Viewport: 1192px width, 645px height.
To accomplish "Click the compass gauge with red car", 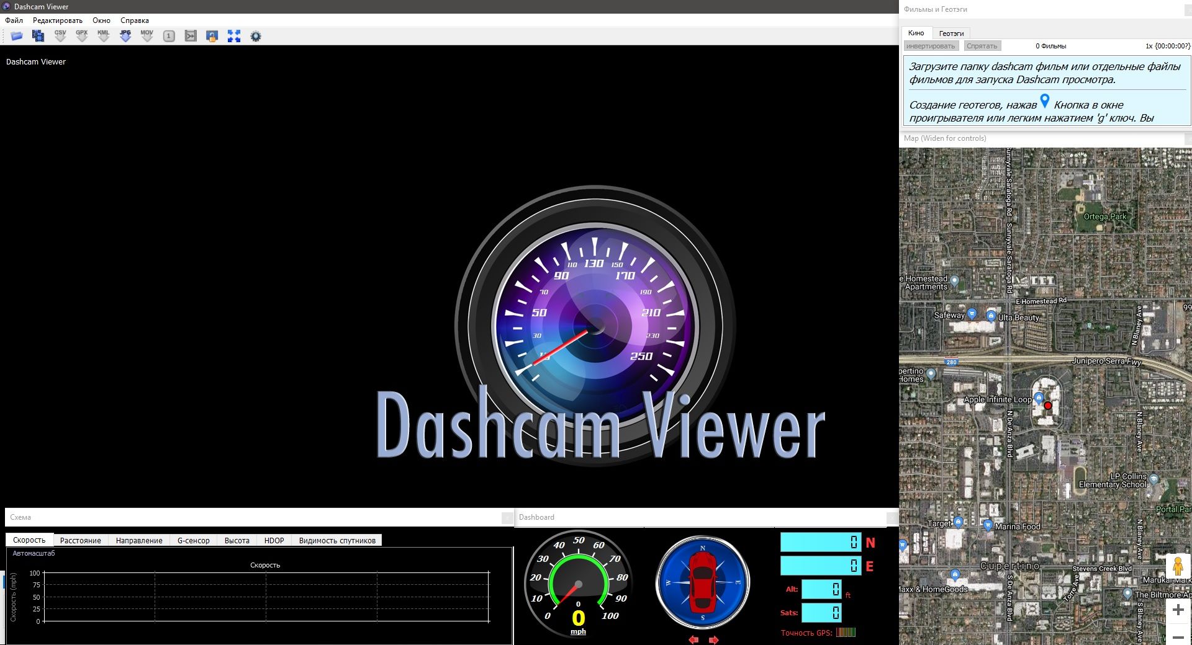I will 703,583.
